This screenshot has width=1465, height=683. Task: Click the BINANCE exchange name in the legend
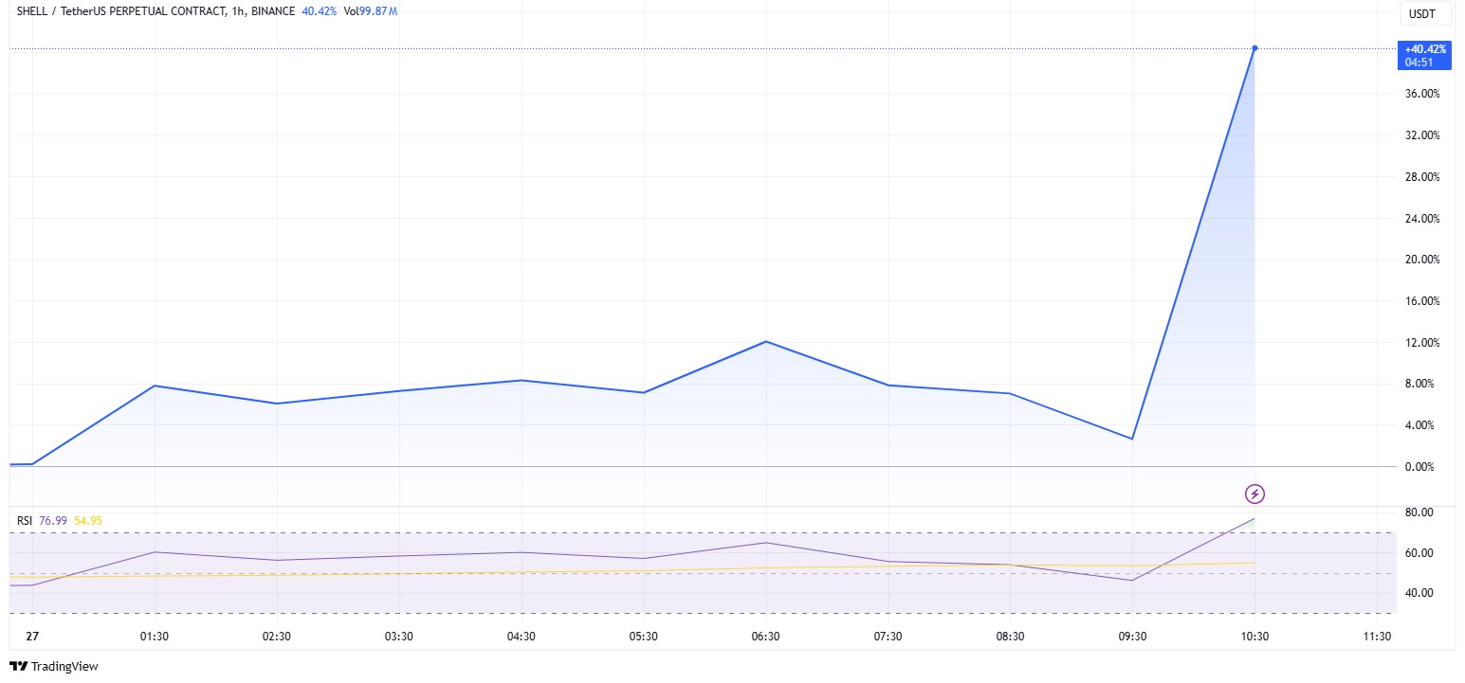[273, 11]
